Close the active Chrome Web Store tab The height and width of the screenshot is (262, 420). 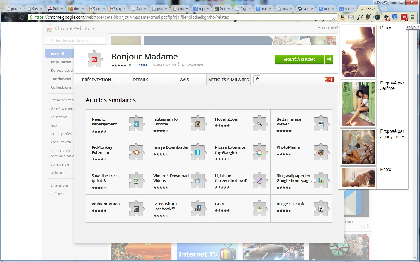(x=375, y=9)
